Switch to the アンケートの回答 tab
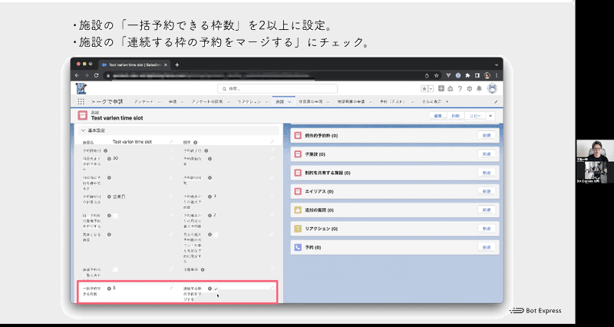 (207, 102)
